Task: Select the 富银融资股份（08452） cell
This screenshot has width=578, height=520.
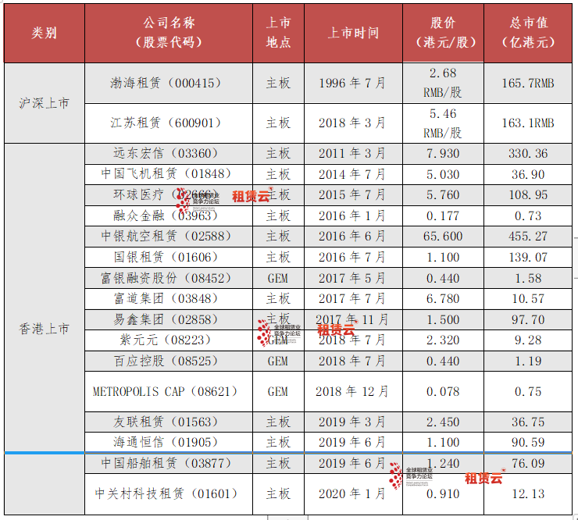Action: (169, 278)
